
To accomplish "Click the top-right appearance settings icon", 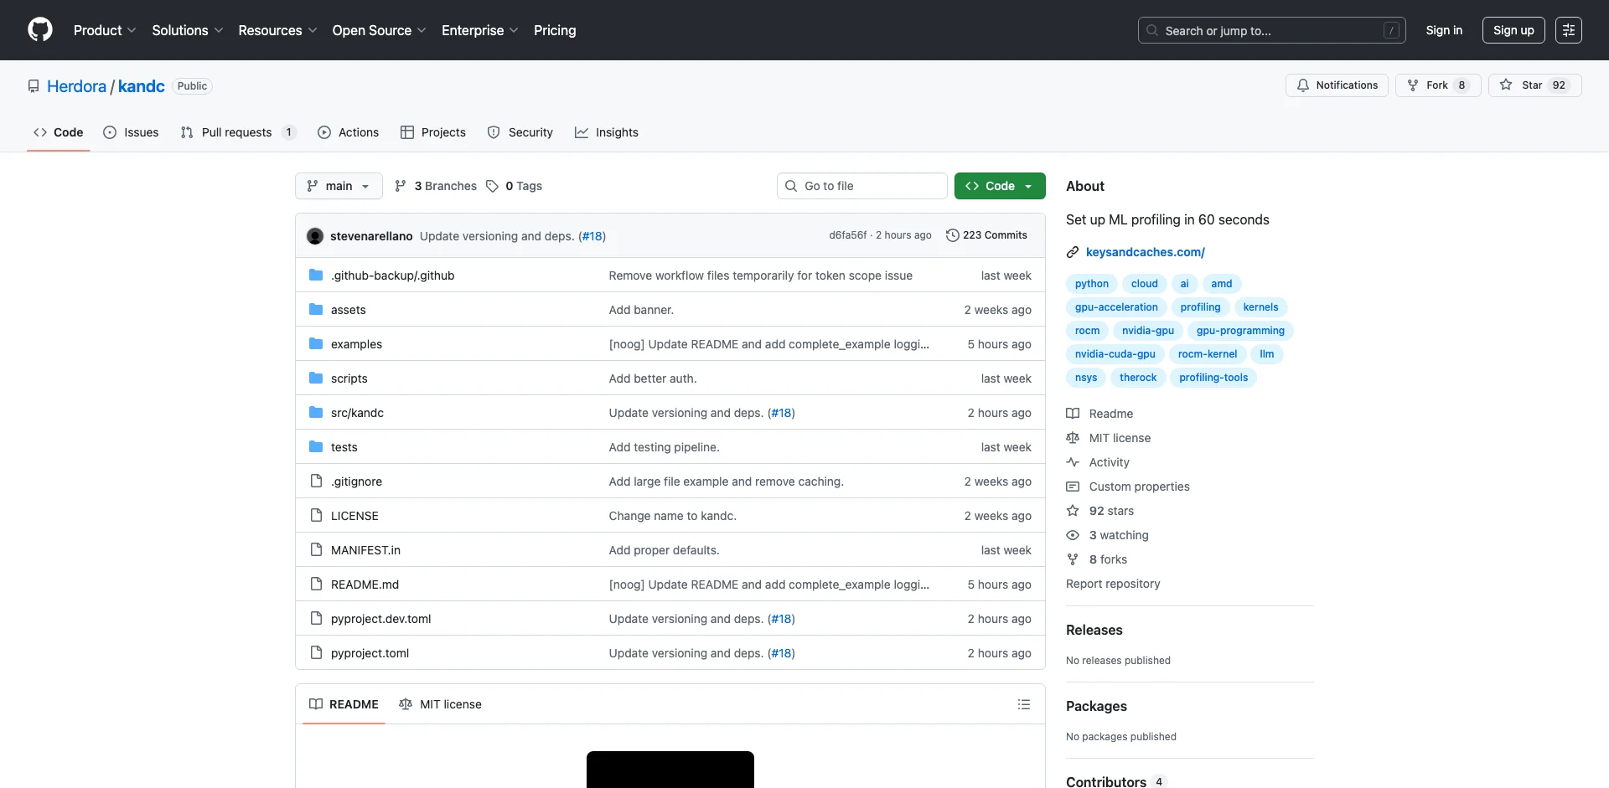I will [x=1568, y=30].
